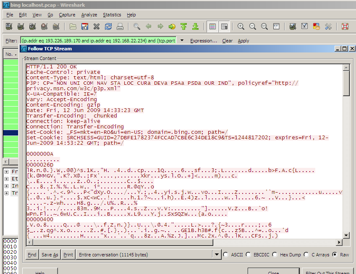Open the filter history dropdown arrow
The width and height of the screenshot is (356, 274).
coord(182,41)
